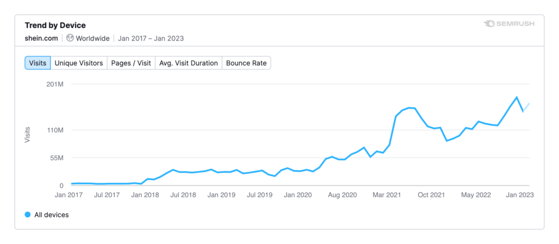Click the May 2022 x-axis label

(476, 195)
